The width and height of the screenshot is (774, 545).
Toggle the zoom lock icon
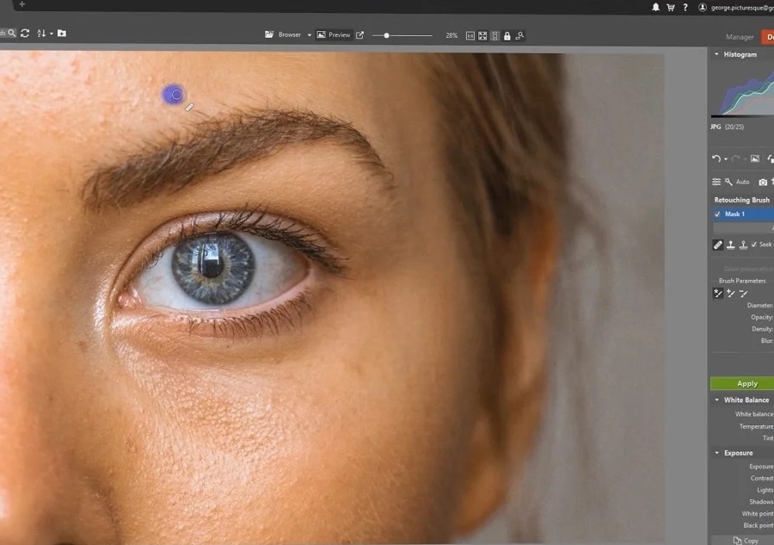pos(507,35)
